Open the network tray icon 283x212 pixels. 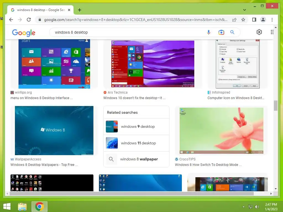click(x=250, y=207)
